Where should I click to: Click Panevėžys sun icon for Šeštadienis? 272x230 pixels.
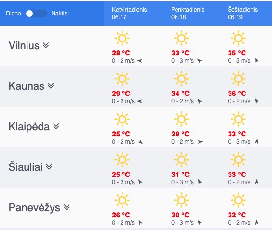(238, 200)
